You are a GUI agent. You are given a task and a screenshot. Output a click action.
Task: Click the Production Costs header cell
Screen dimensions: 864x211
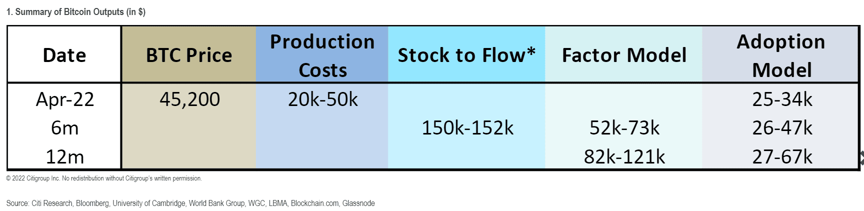pos(322,55)
